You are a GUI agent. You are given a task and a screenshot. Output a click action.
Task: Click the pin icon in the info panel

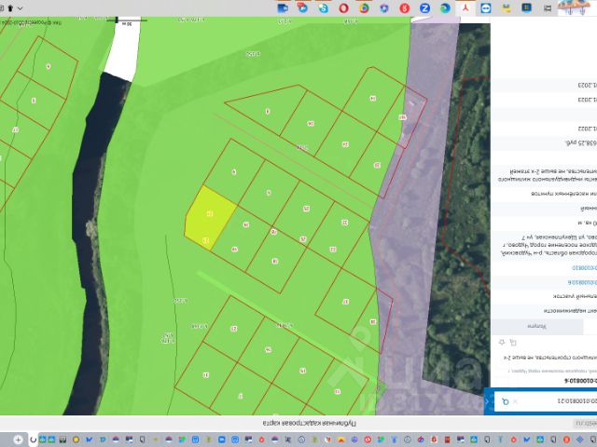502,343
